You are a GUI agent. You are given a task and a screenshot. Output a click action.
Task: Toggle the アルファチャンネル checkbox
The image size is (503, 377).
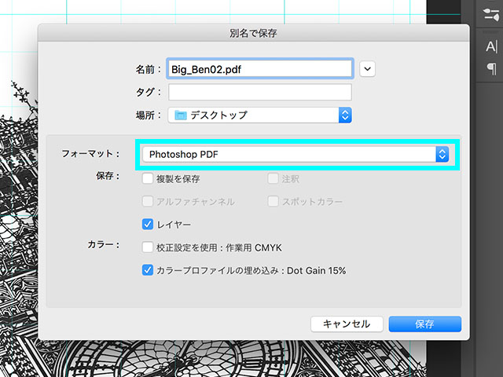point(148,201)
